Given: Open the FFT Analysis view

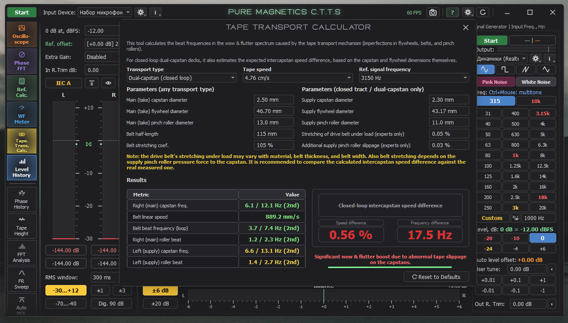Looking at the screenshot, I should tap(21, 252).
